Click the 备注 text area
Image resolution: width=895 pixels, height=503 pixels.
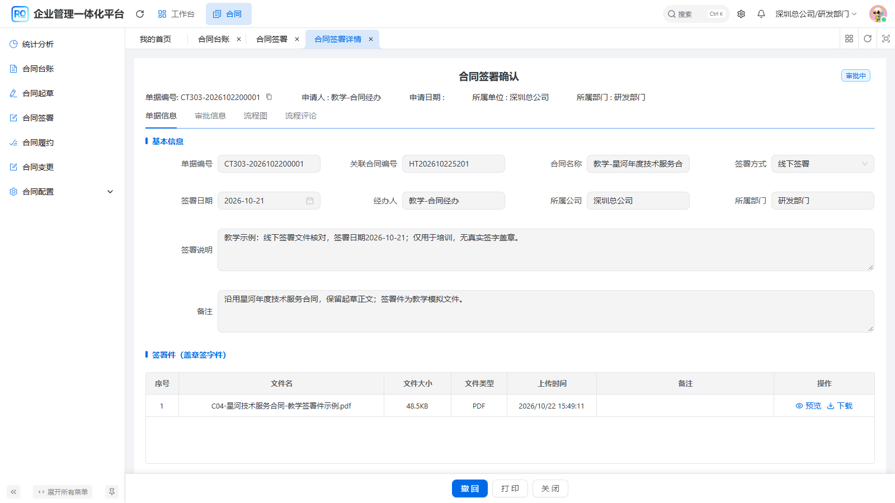[x=546, y=311]
